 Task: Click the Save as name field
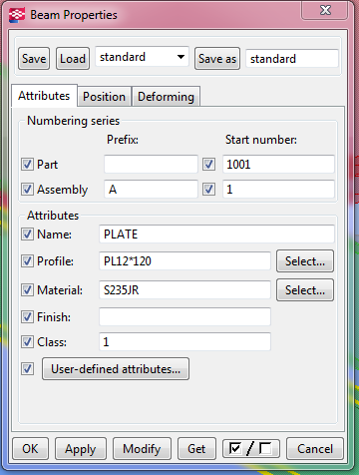pyautogui.click(x=292, y=59)
